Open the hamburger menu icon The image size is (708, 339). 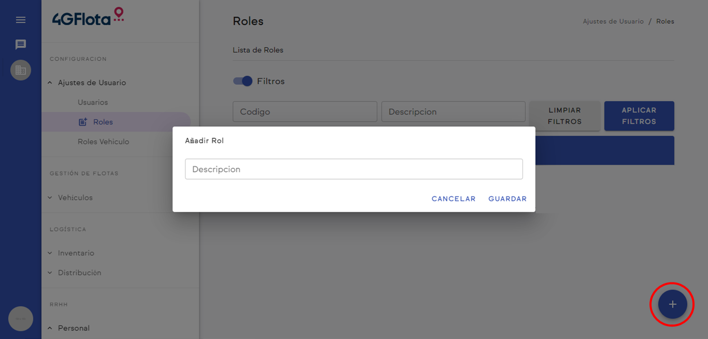click(x=21, y=20)
